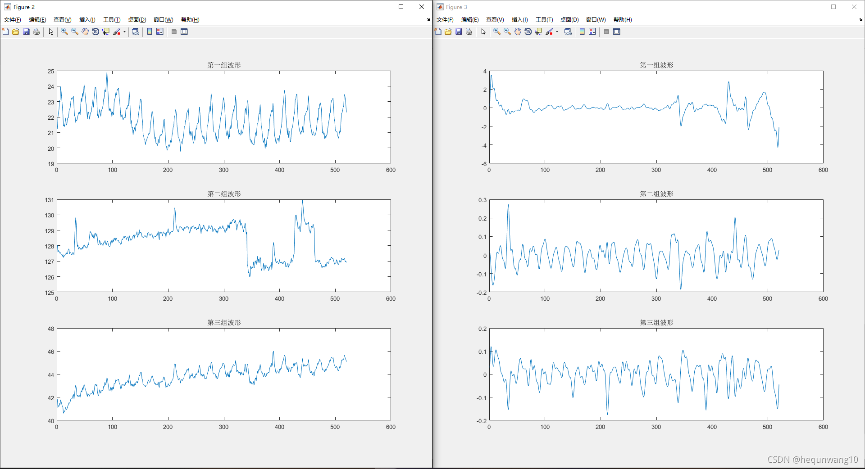
Task: Click dock arrow at Figure 3 menu bar end
Action: click(861, 20)
